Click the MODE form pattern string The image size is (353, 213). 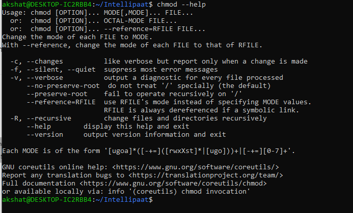[200, 151]
